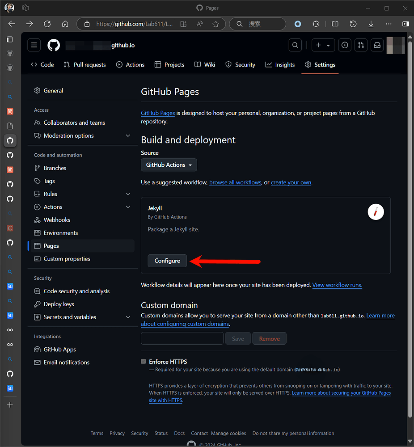
Task: Open search using the magnifier icon
Action: (x=295, y=45)
